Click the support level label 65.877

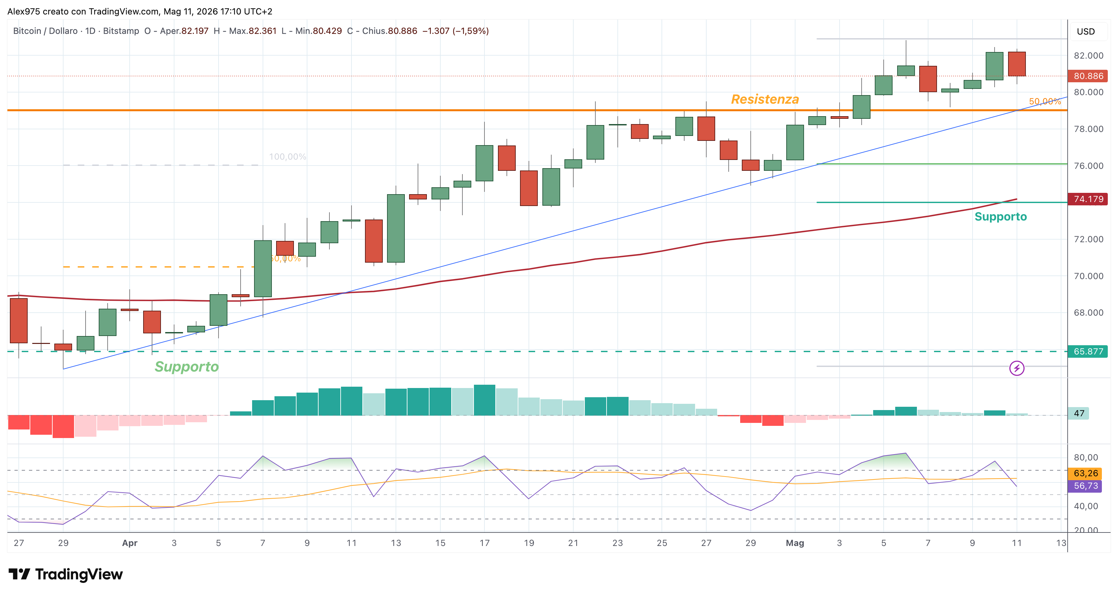pyautogui.click(x=1088, y=351)
